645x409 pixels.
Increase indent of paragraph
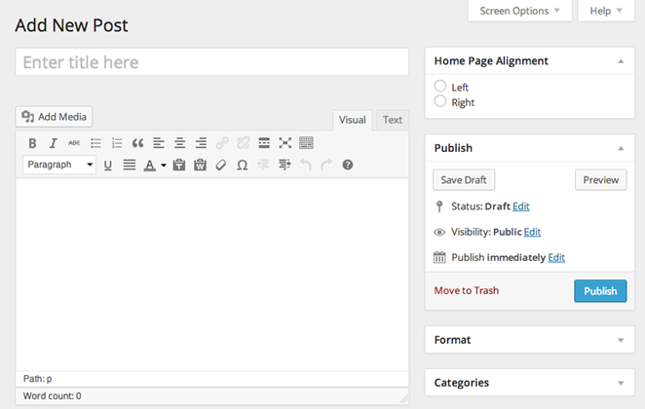pyautogui.click(x=285, y=165)
